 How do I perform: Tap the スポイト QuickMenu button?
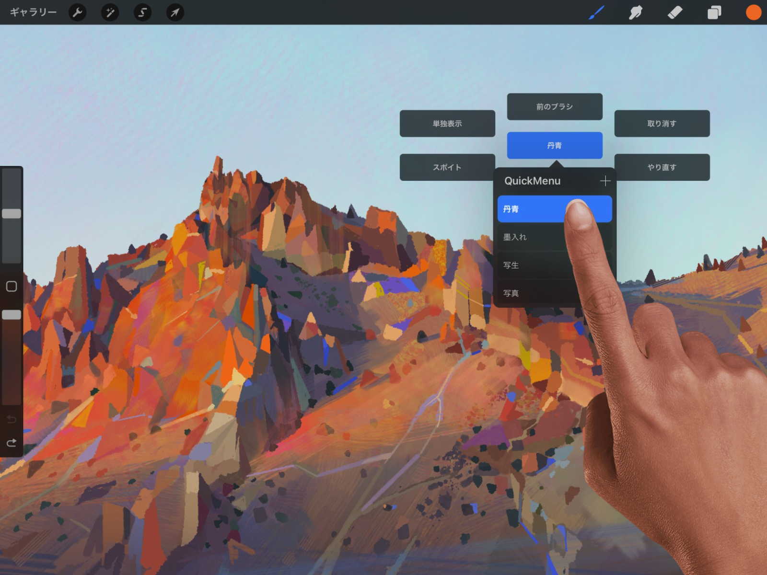pyautogui.click(x=447, y=167)
